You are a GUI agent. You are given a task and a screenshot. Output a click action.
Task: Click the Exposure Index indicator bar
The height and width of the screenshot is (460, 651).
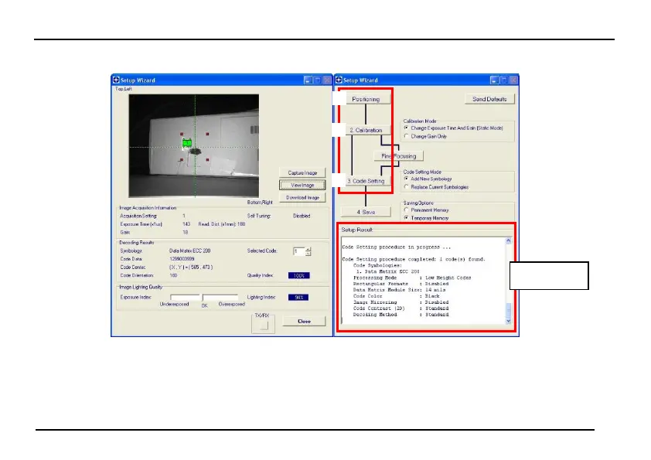click(204, 297)
